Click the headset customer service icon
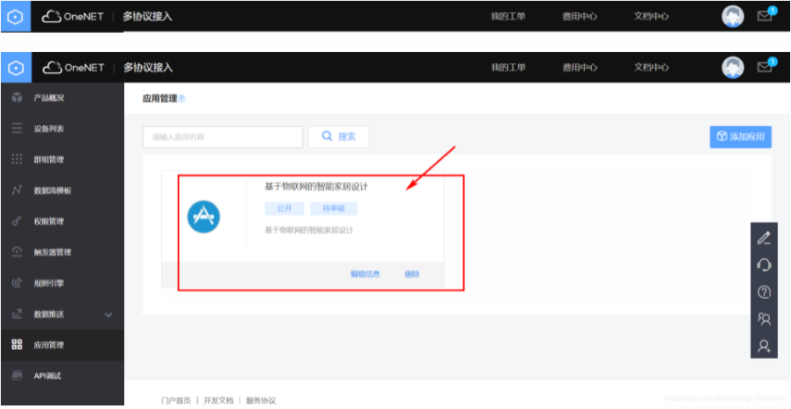The image size is (791, 409). [x=765, y=264]
